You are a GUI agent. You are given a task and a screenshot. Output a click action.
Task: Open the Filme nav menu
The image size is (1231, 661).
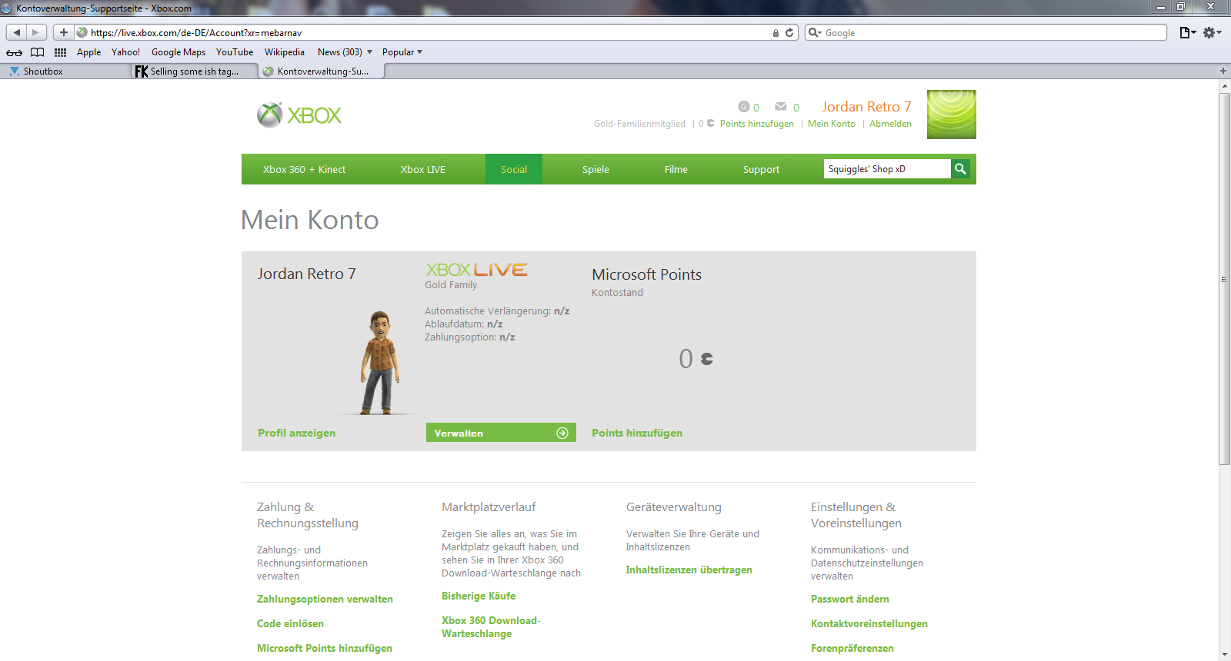click(676, 169)
